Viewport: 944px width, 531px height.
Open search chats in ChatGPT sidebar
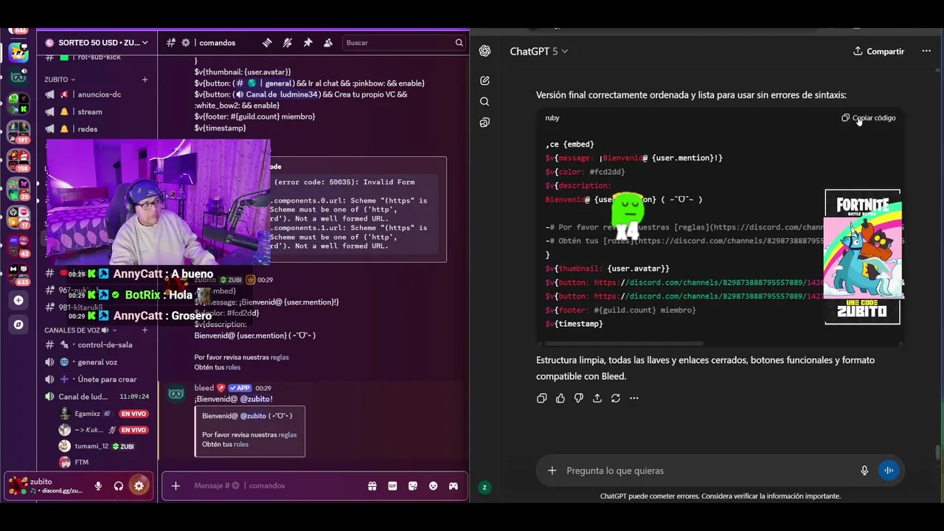coord(485,102)
